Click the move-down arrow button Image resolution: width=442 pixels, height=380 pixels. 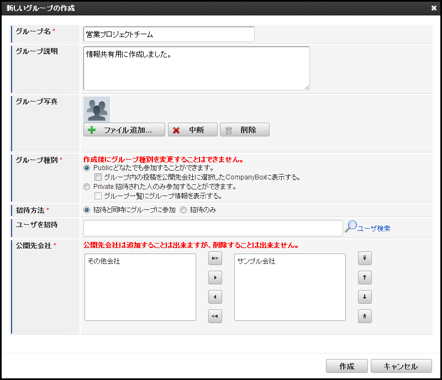coord(365,297)
